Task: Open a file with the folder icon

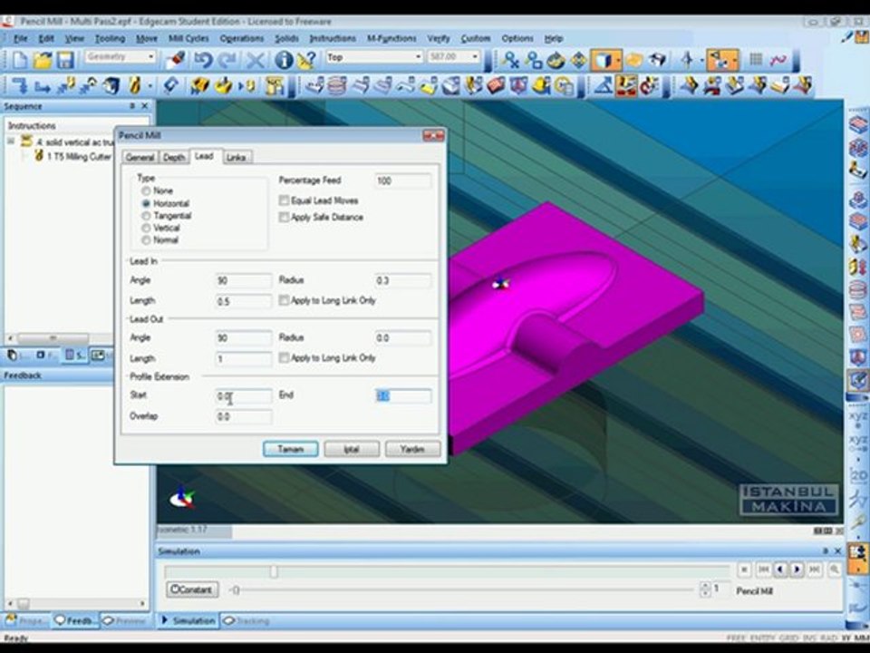Action: (x=43, y=60)
